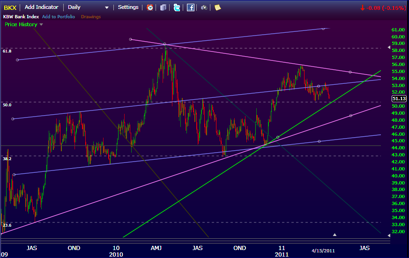Share chart via Facebook icon
Viewport: 409px width, 258px height.
[x=191, y=7]
